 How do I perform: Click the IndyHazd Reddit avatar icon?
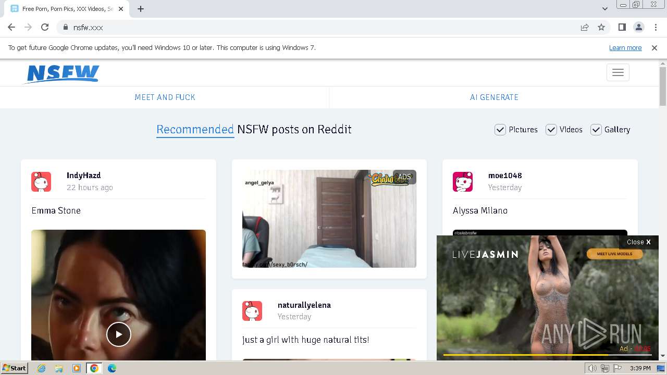point(41,182)
